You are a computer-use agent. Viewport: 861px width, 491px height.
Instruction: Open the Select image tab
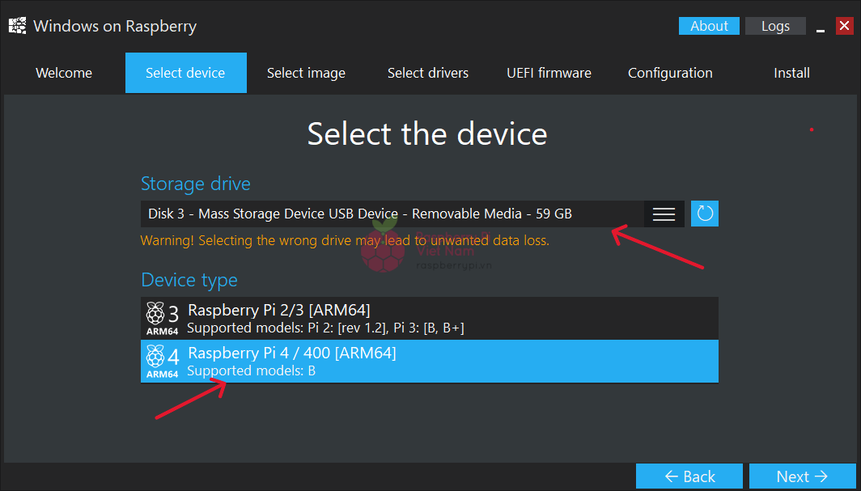306,73
